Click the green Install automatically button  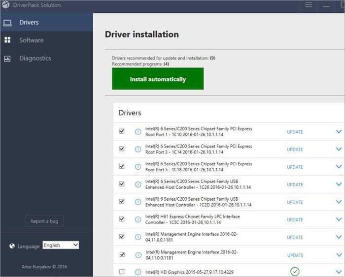158,79
